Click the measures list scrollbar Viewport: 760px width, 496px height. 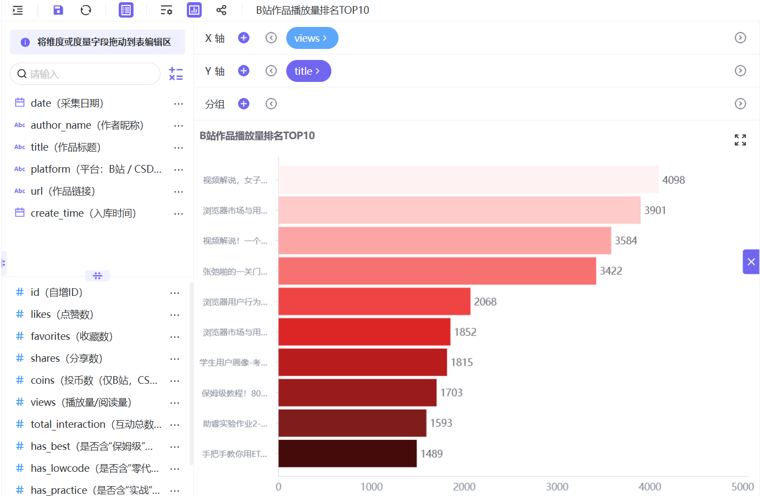coord(191,374)
